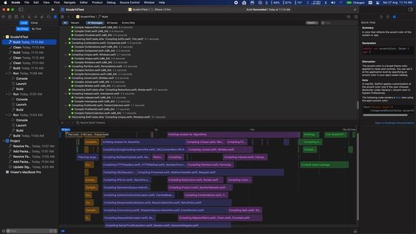Open the Breakpoint navigator icon
The image size is (416, 234).
click(49, 17)
